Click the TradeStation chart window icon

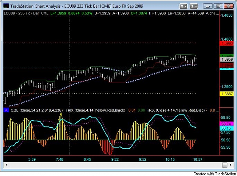point(6,6)
